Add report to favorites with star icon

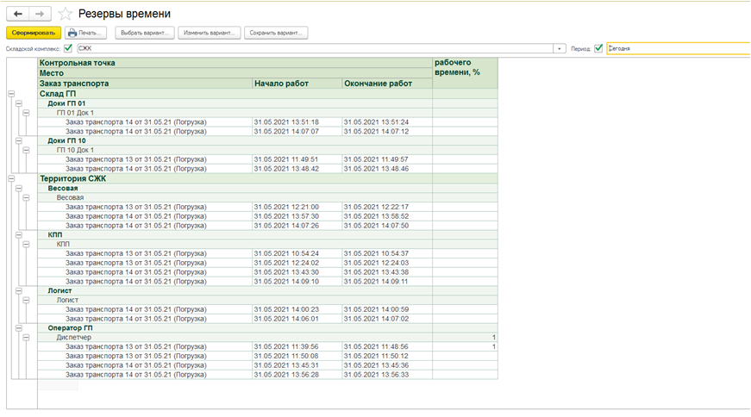(x=66, y=14)
